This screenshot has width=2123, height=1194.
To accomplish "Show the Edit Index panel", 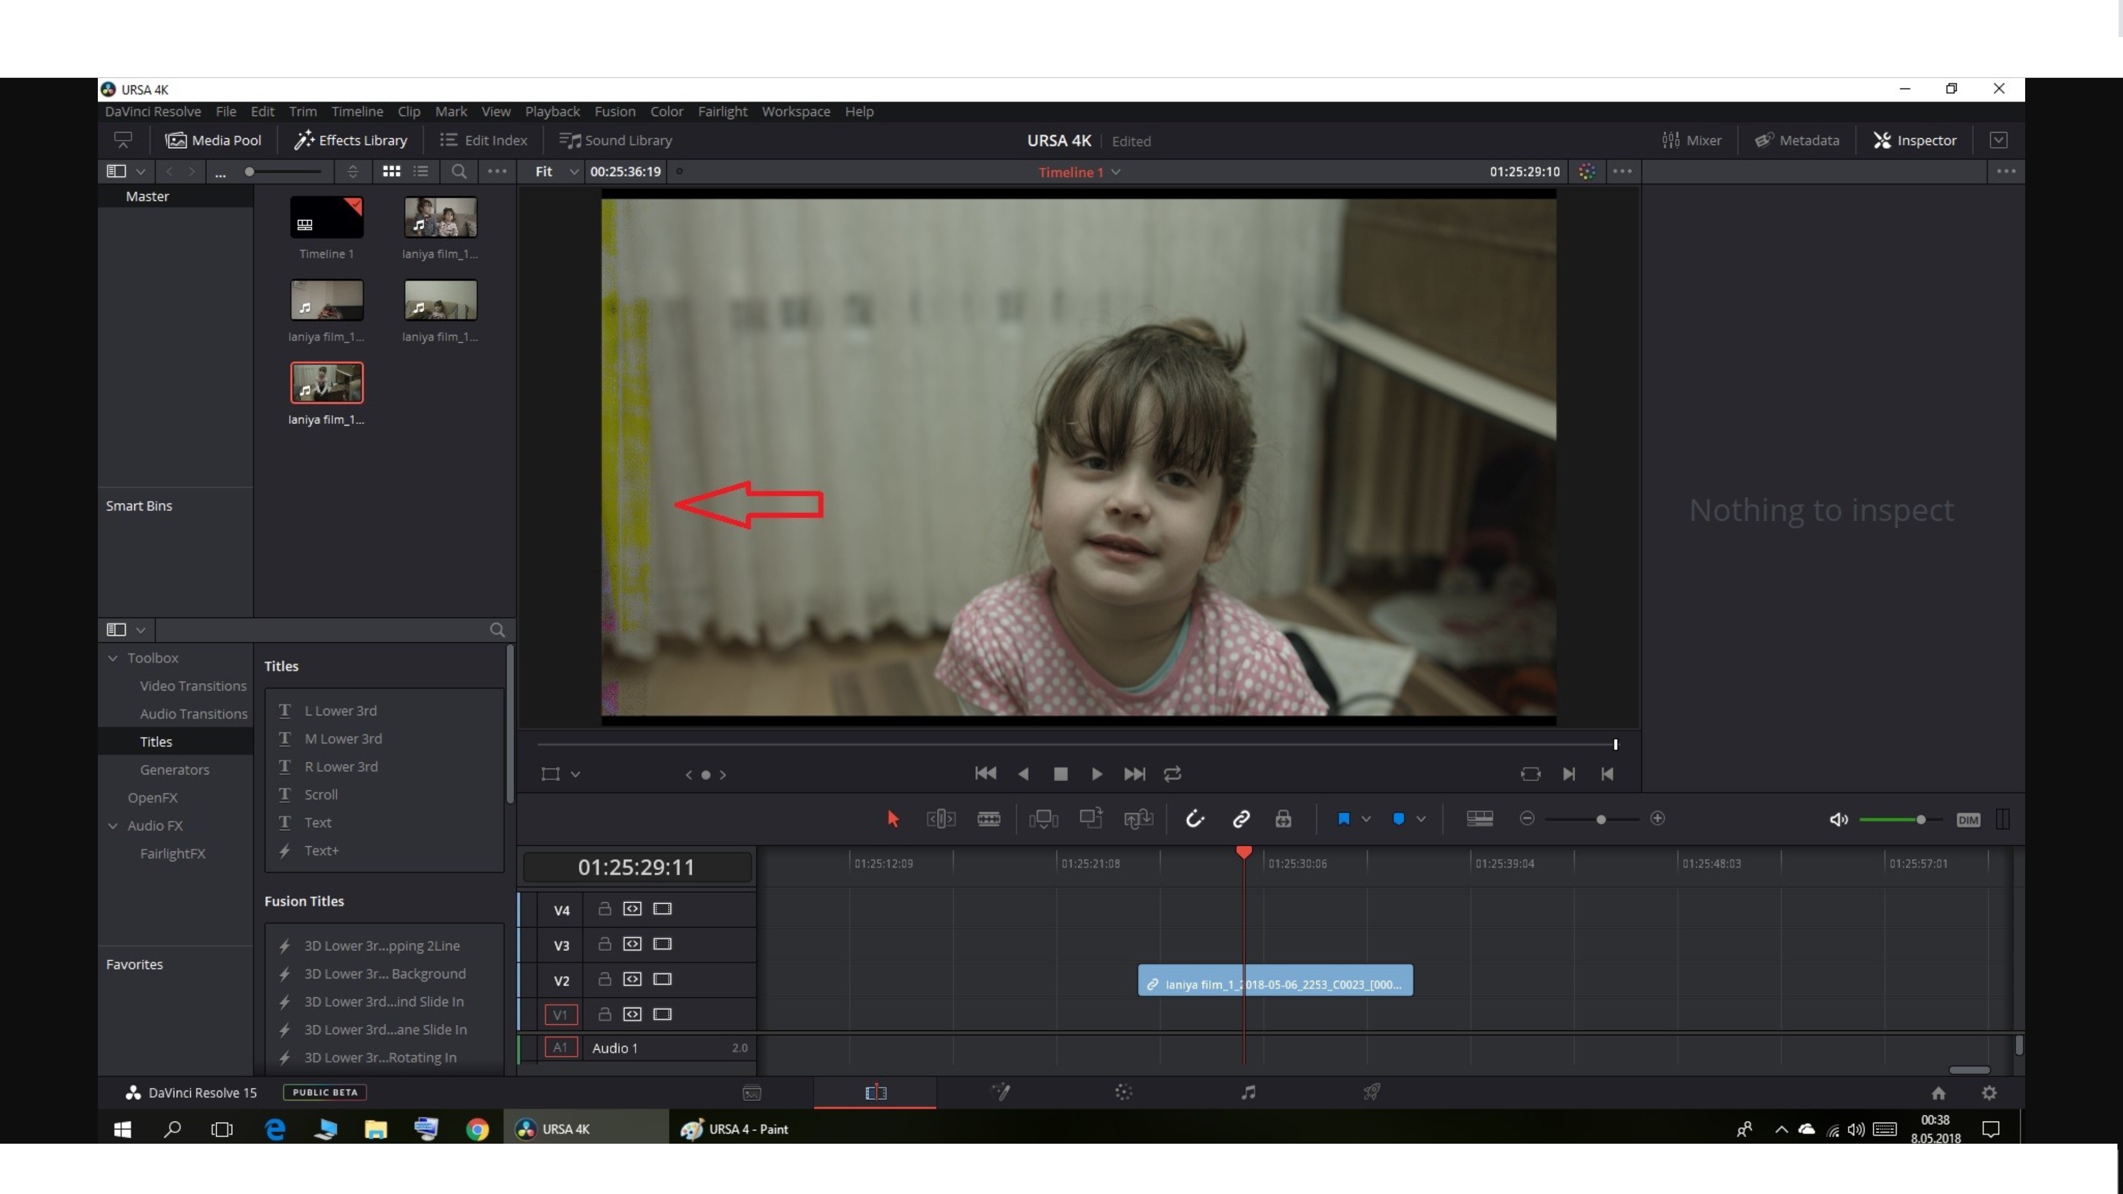I will point(484,140).
